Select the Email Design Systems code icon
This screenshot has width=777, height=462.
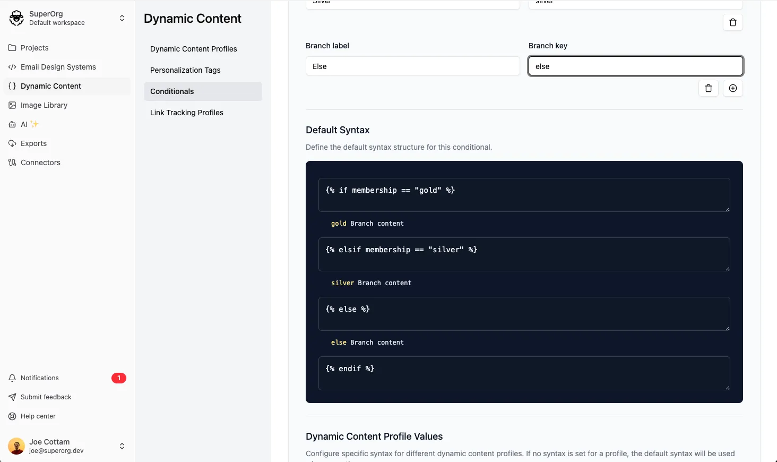pos(12,67)
